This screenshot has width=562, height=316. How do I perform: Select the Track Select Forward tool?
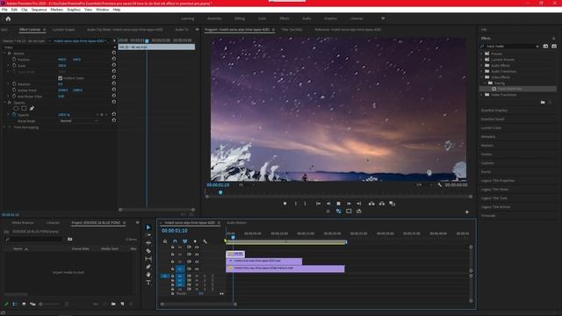click(x=148, y=235)
